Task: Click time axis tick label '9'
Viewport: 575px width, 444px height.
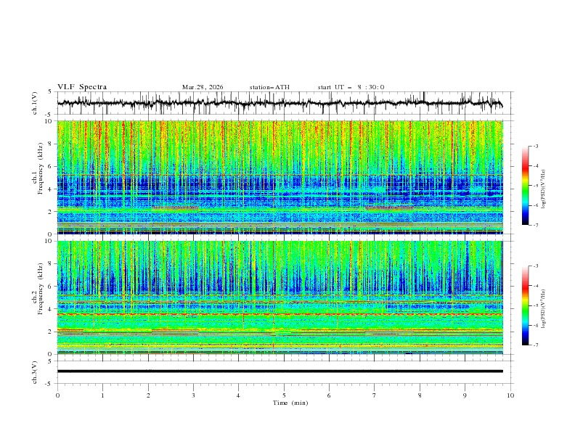Action: (x=465, y=395)
